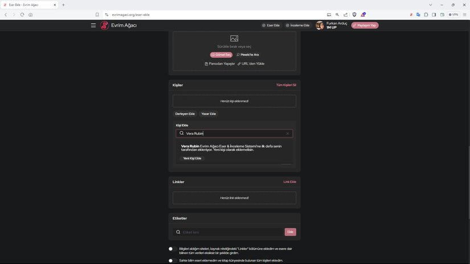Open the Eser Ekle header menu item
The height and width of the screenshot is (264, 470).
pos(271,26)
